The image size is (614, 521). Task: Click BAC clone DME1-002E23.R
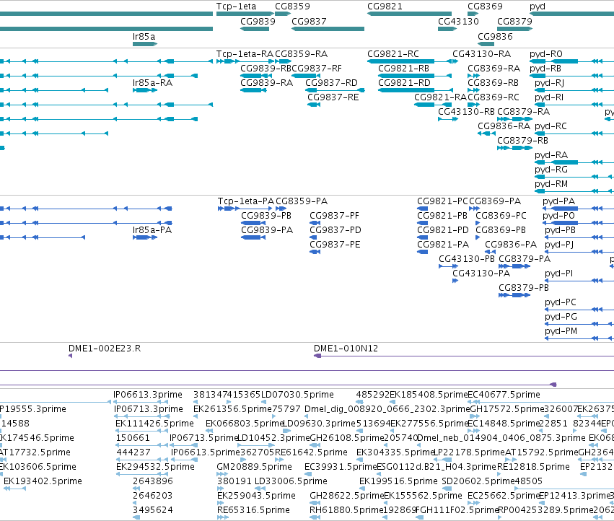105,349
